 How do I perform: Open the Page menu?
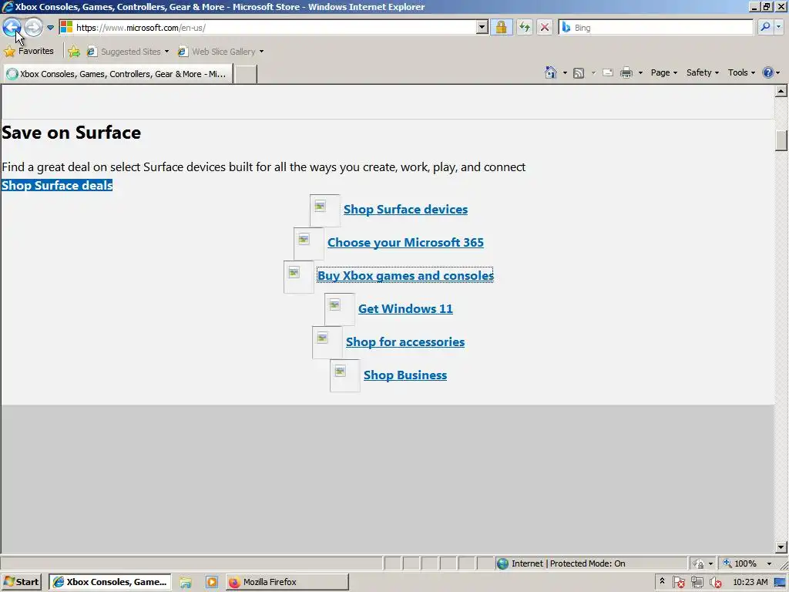pos(663,72)
